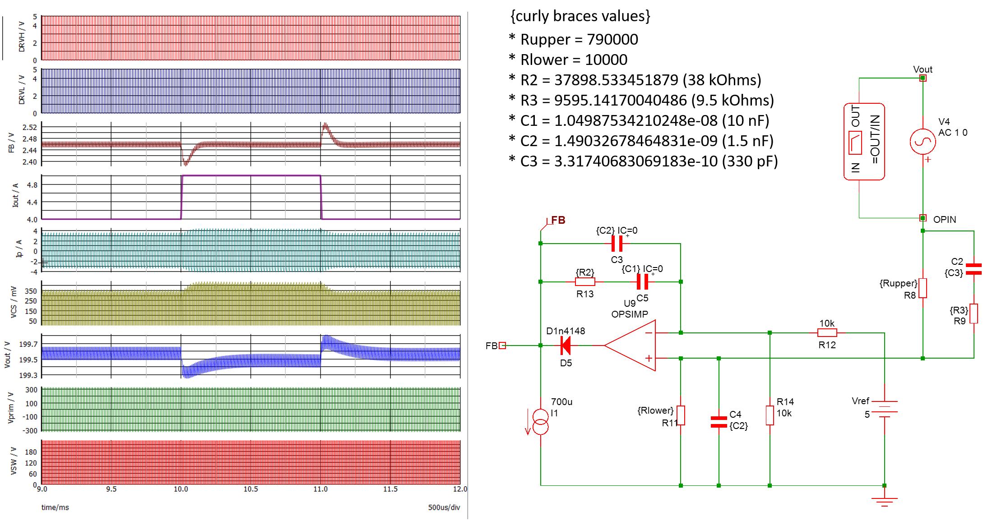Screen dimensions: 997x521
Task: Select the 10k resistor R14
Action: tap(770, 415)
